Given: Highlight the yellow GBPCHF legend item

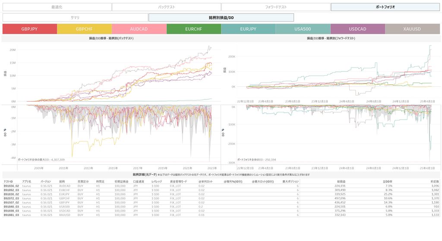Looking at the screenshot, I should click(x=84, y=29).
